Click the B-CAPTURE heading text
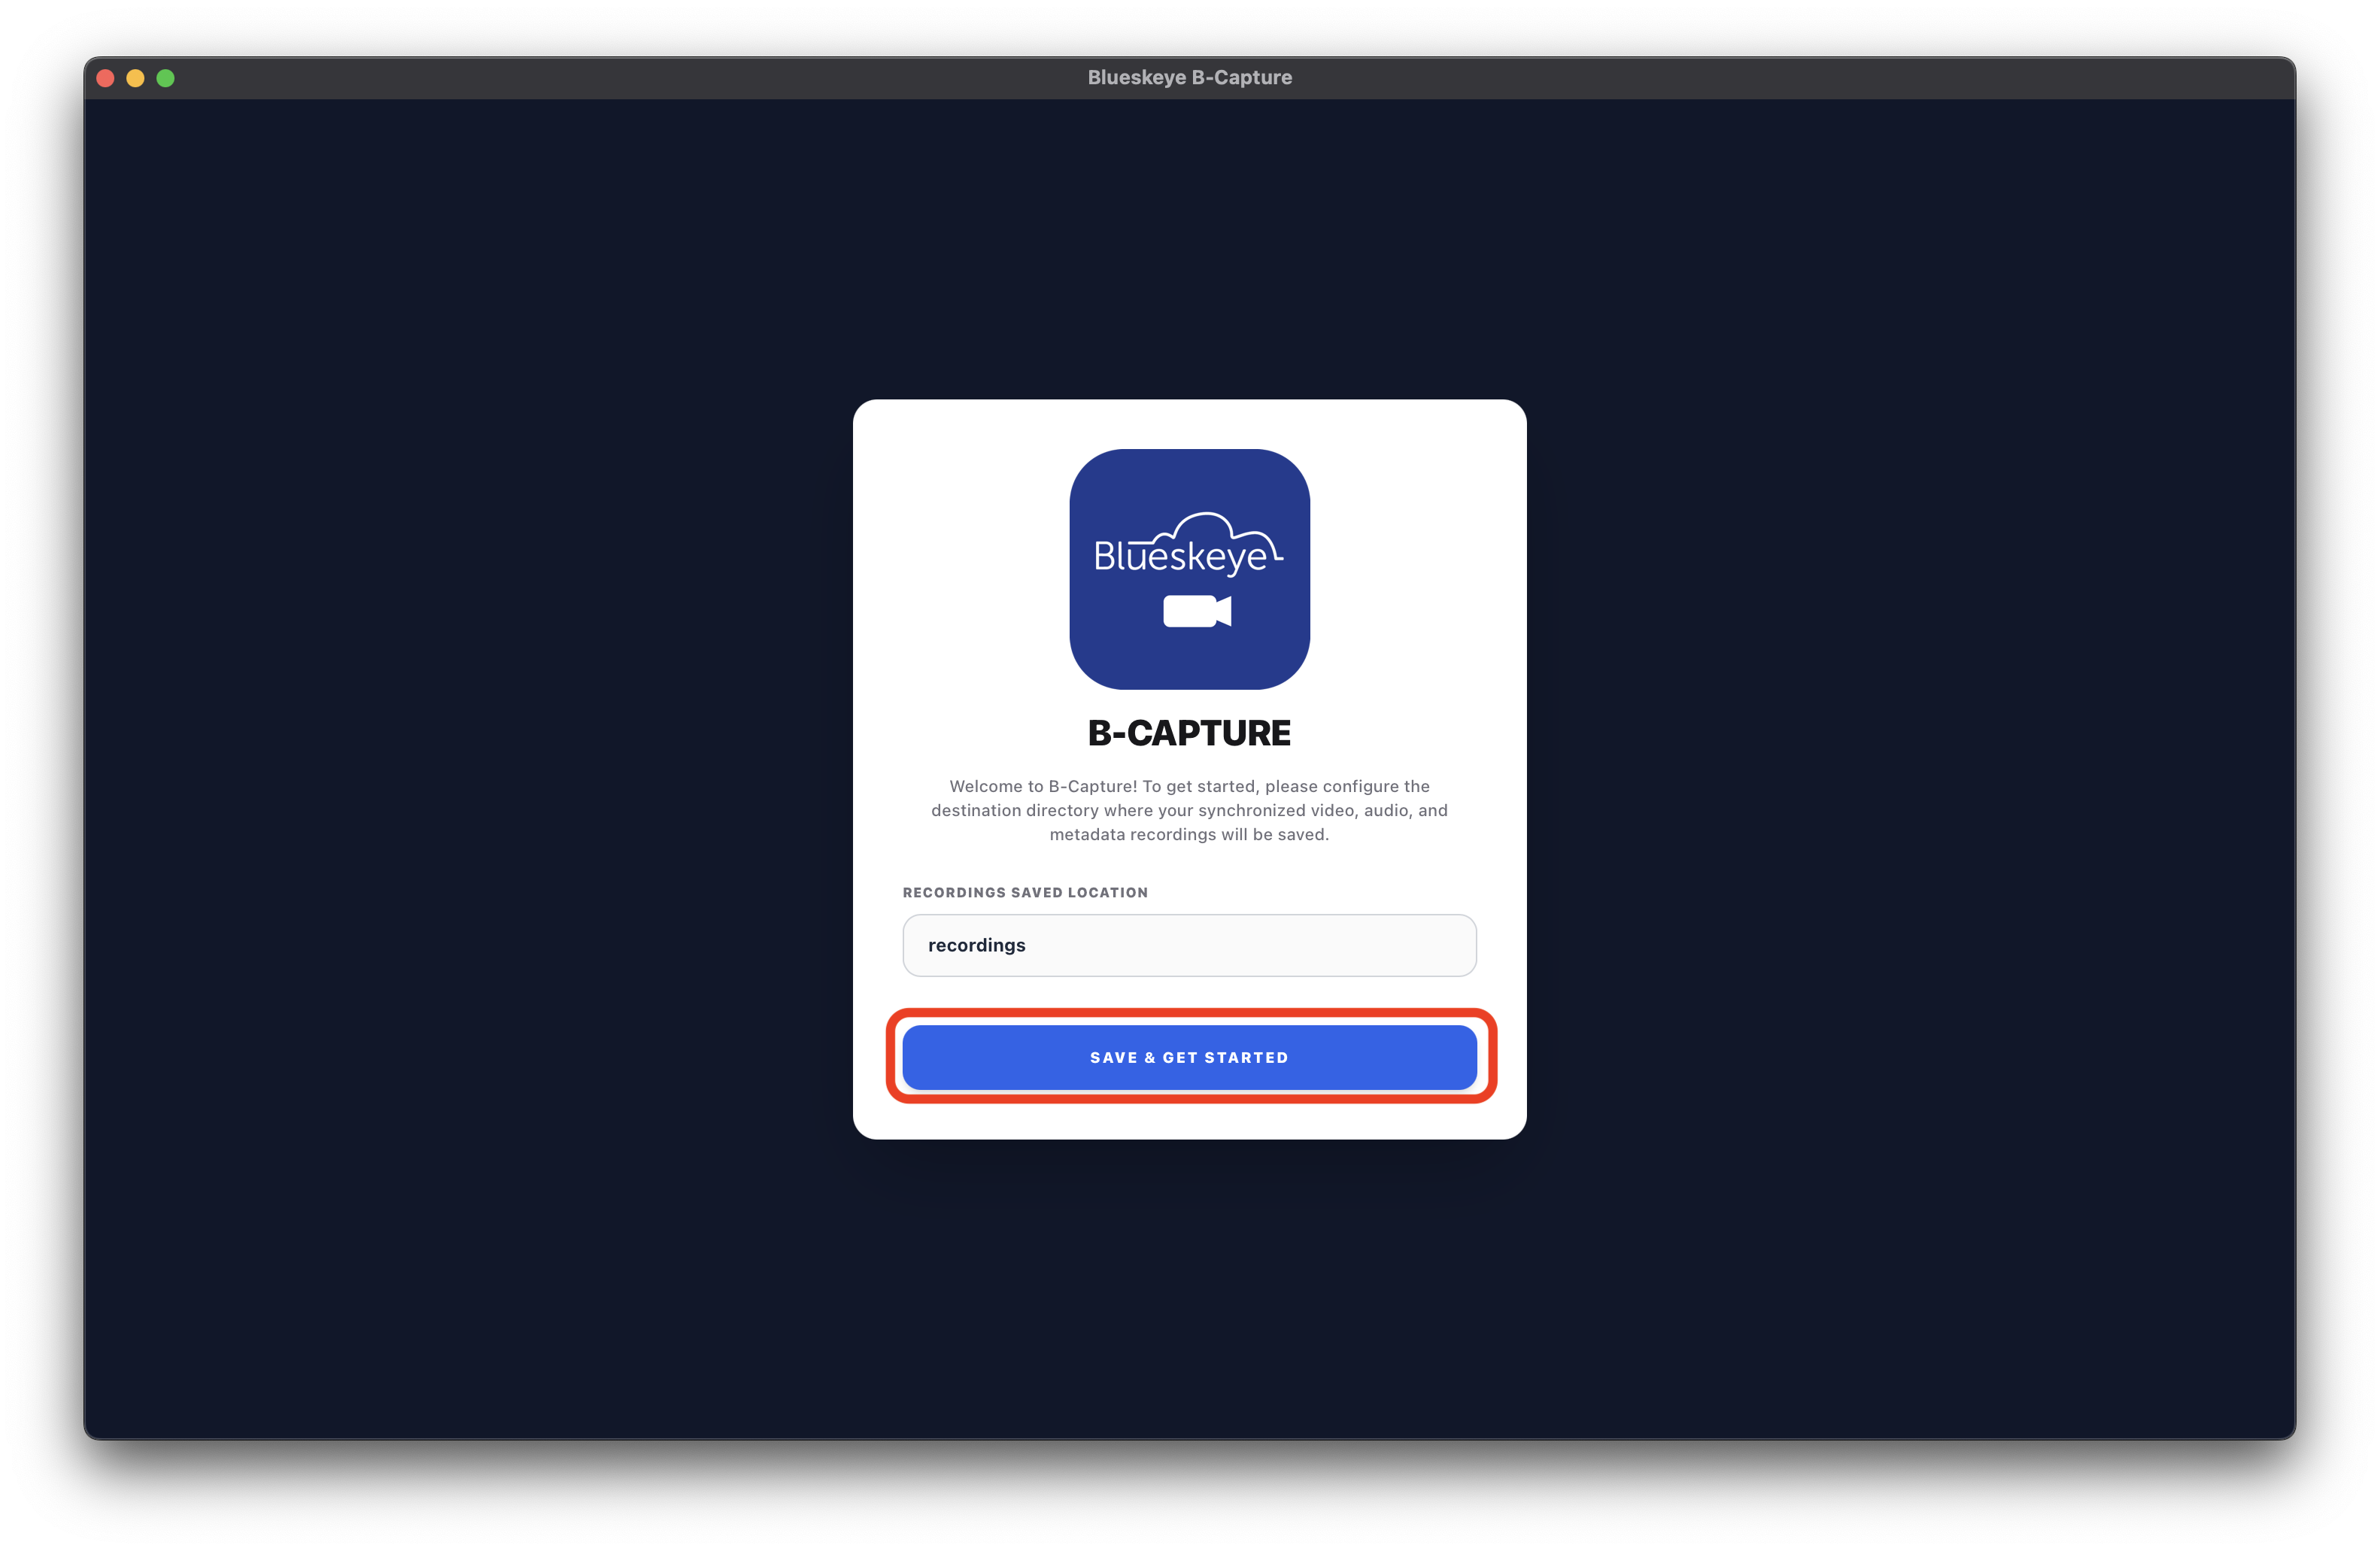 [x=1189, y=733]
